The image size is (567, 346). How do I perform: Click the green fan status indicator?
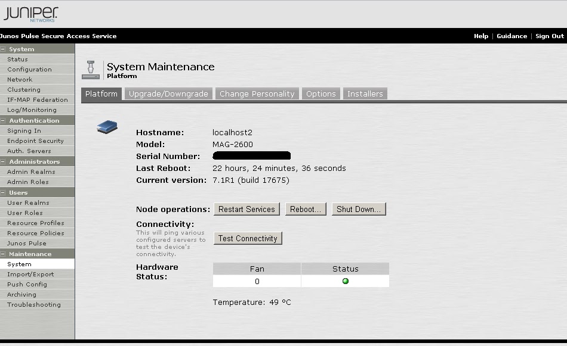345,280
